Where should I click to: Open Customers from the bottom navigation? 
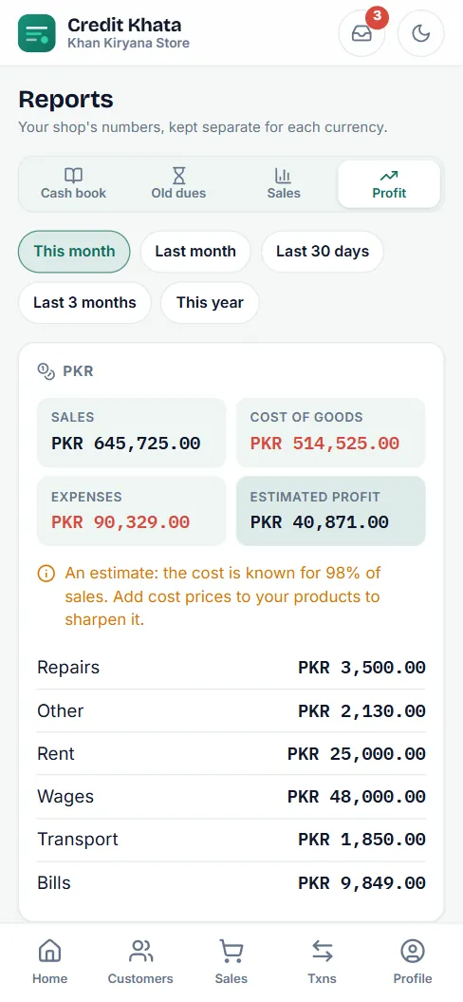[140, 962]
